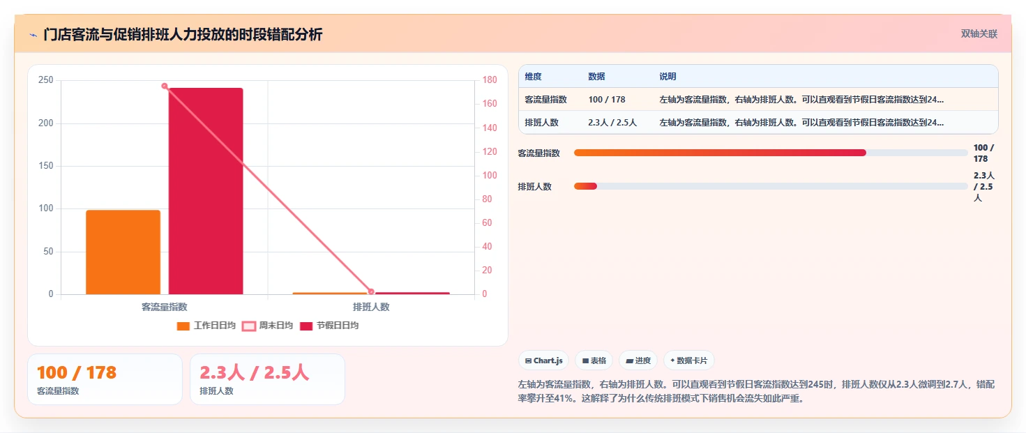Click the description paragraph mentioning 错配率攀升至41%
Image resolution: width=1026 pixels, height=433 pixels.
point(758,392)
